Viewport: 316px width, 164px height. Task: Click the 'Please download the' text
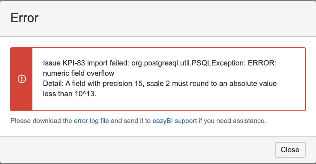(41, 121)
